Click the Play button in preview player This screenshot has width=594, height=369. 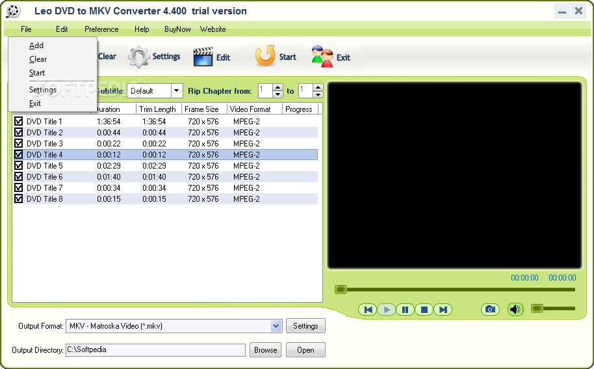387,310
